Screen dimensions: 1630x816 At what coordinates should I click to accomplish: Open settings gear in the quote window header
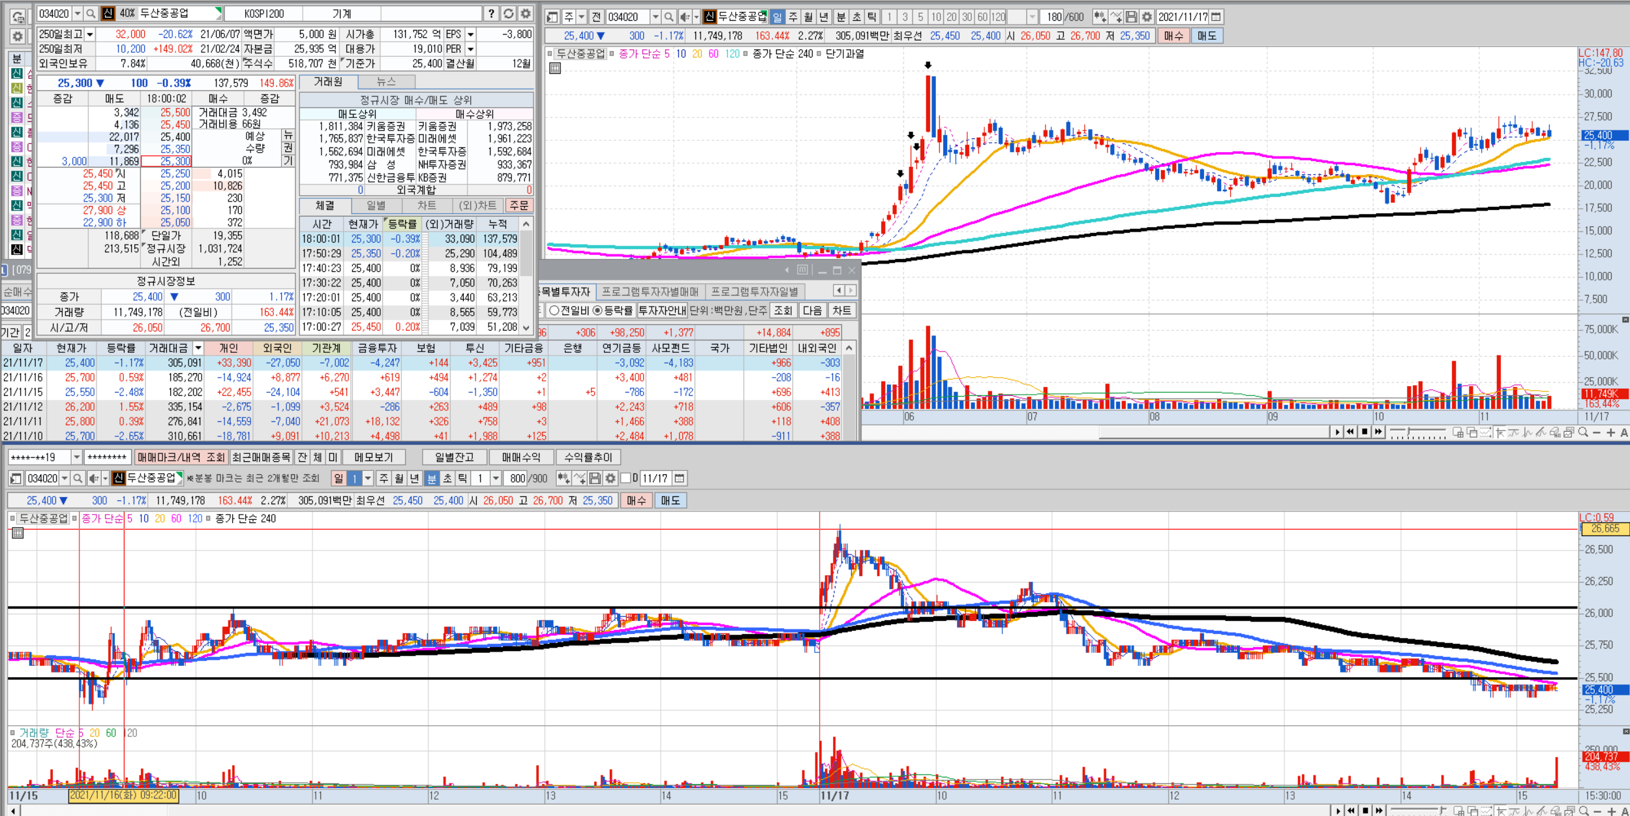(526, 14)
